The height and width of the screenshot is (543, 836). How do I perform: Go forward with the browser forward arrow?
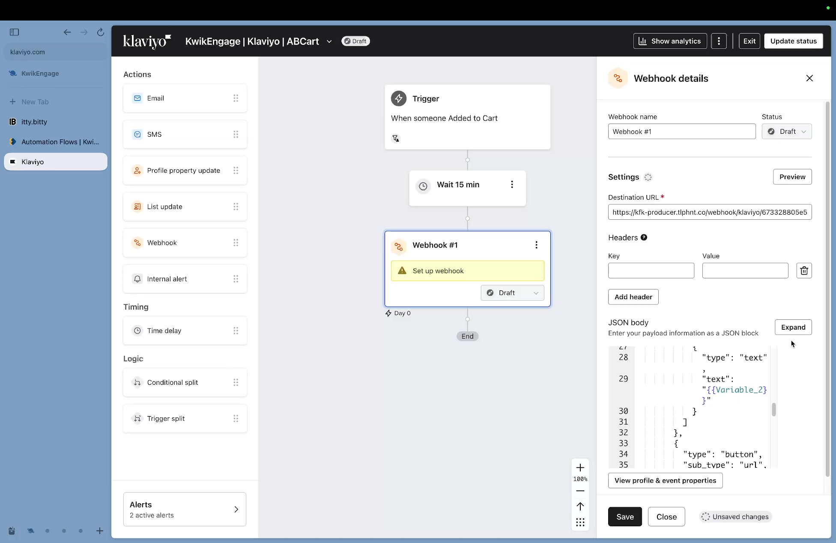pos(84,32)
